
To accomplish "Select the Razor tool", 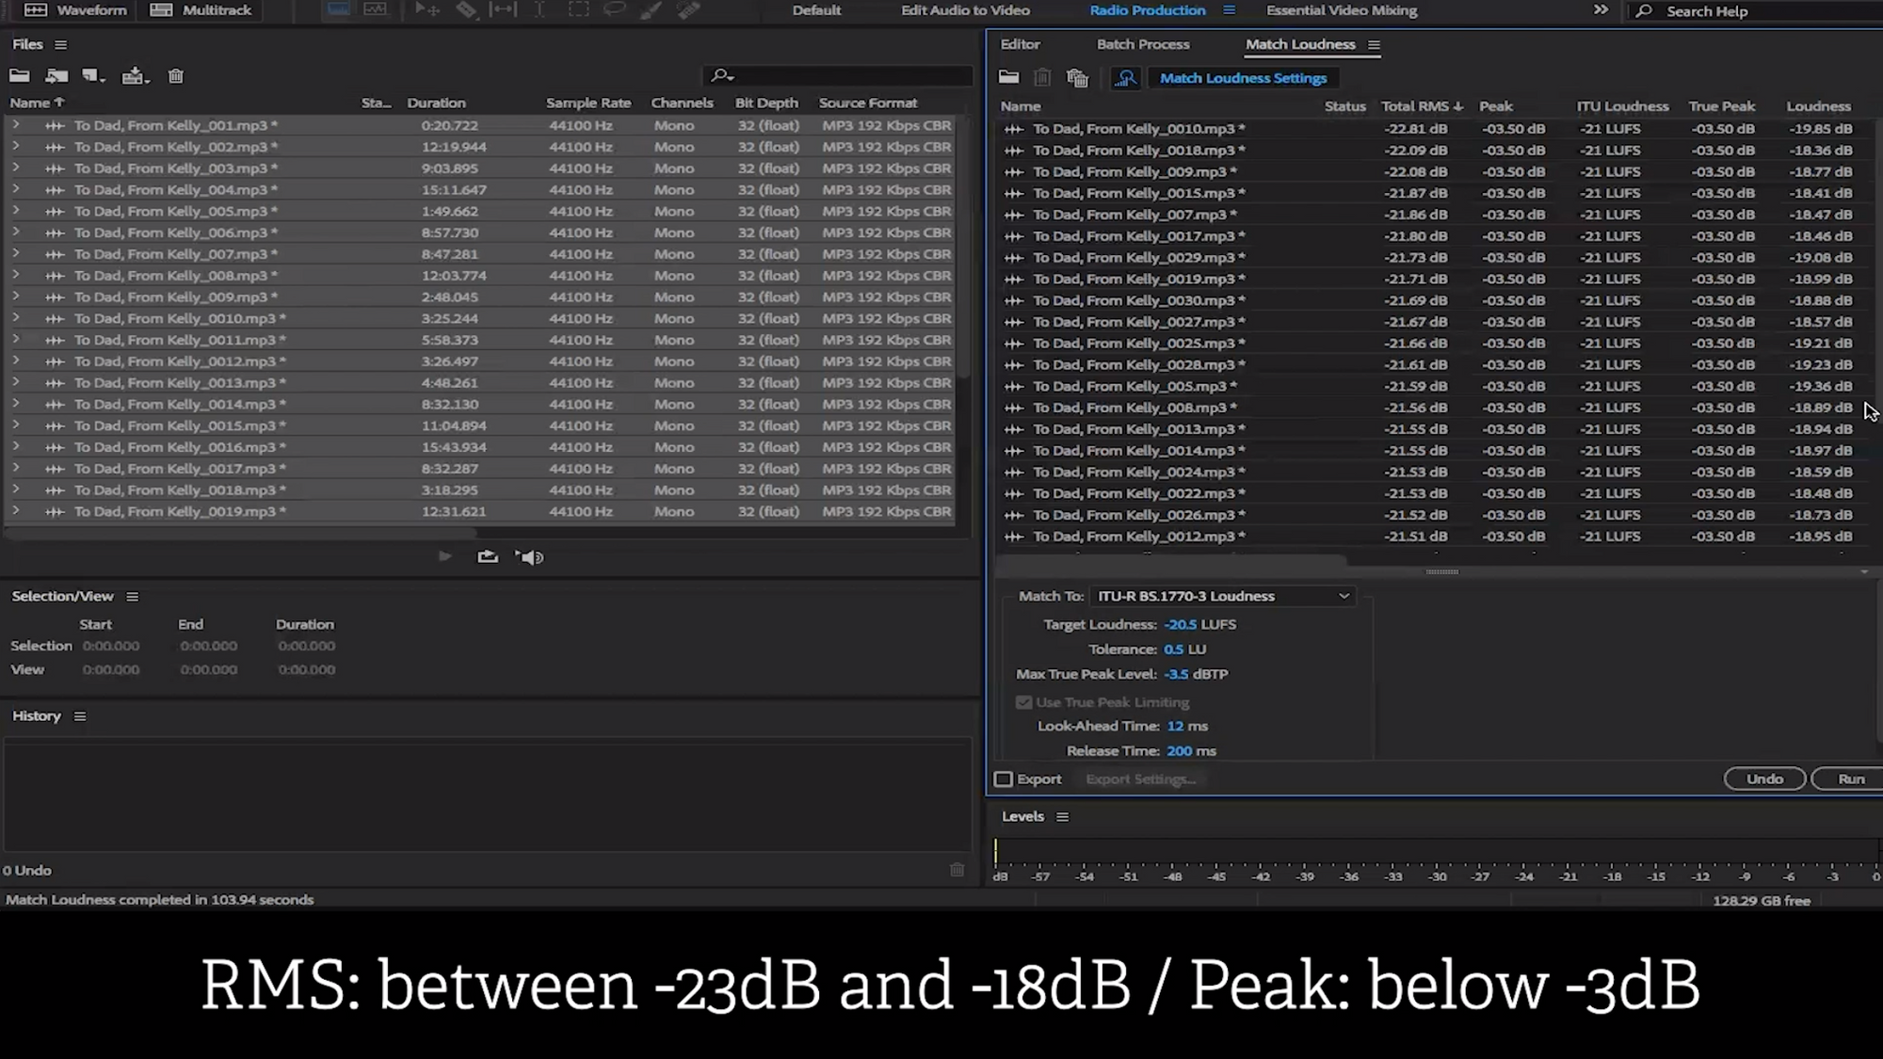I will pos(466,9).
